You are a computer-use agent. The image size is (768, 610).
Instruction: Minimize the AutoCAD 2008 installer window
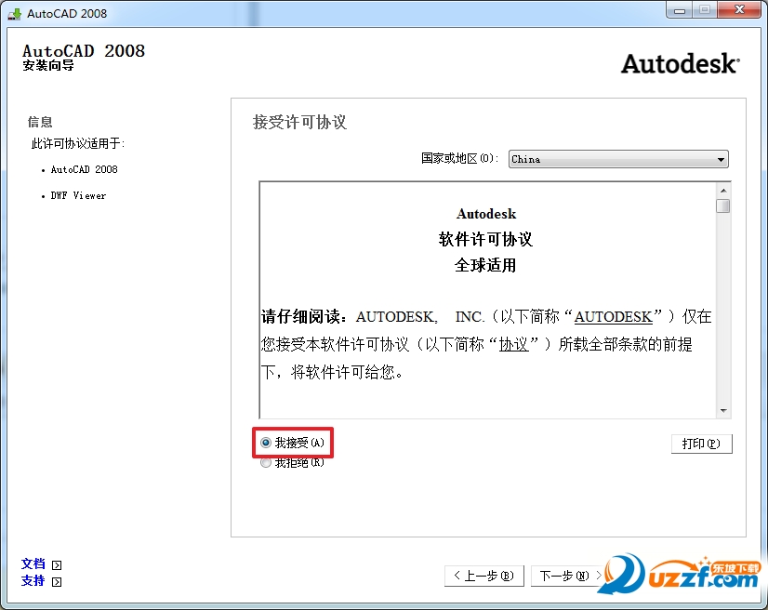[x=680, y=10]
